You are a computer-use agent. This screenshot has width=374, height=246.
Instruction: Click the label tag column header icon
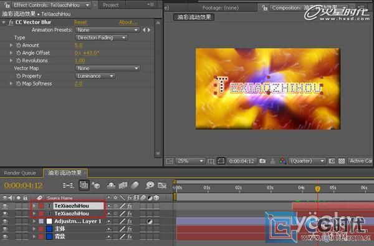(x=40, y=197)
